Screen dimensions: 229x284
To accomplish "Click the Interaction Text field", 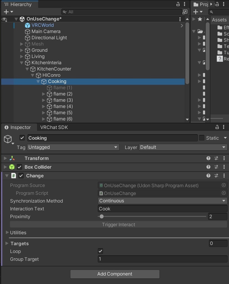I will click(x=163, y=209).
